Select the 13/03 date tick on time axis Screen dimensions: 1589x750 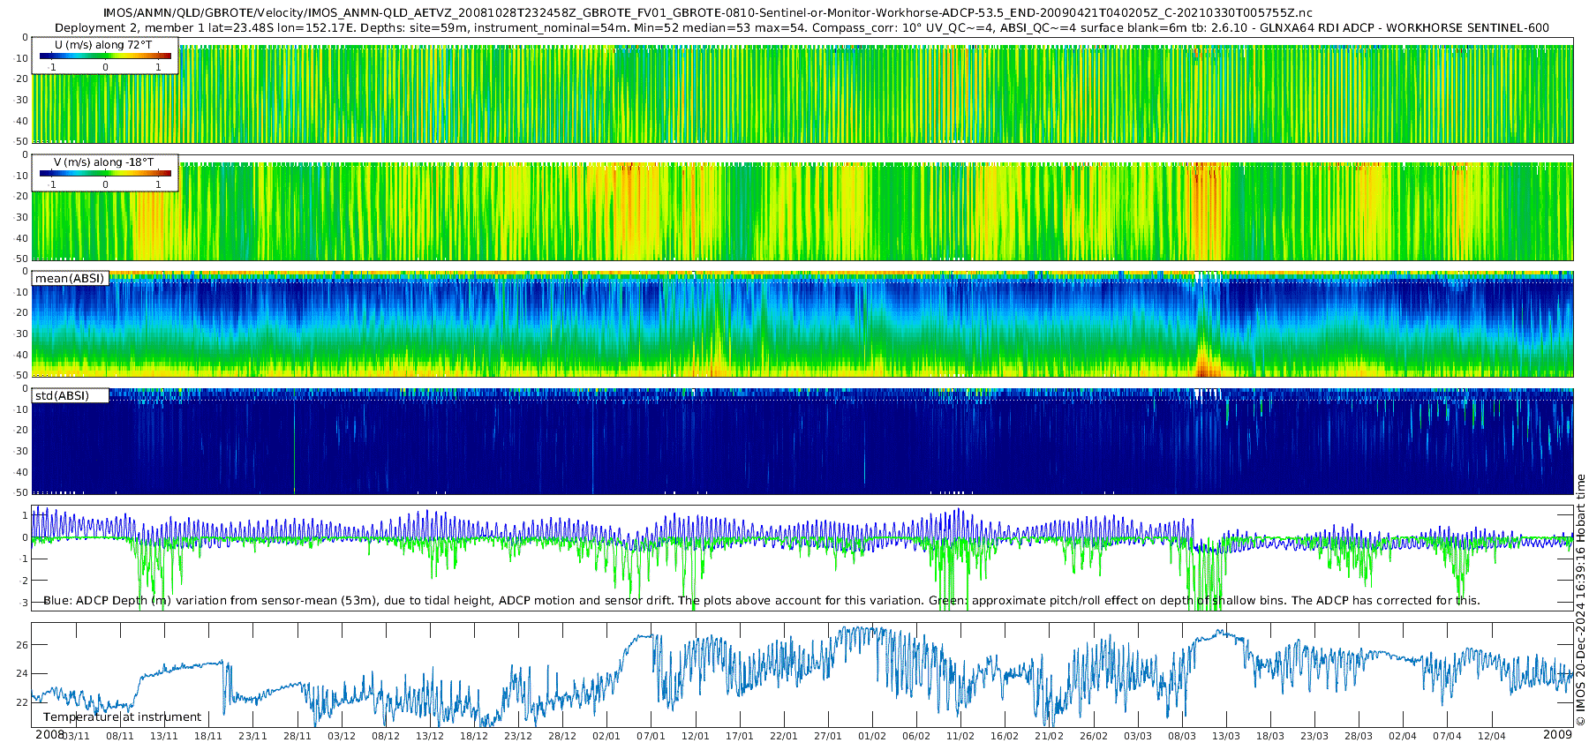click(1226, 736)
